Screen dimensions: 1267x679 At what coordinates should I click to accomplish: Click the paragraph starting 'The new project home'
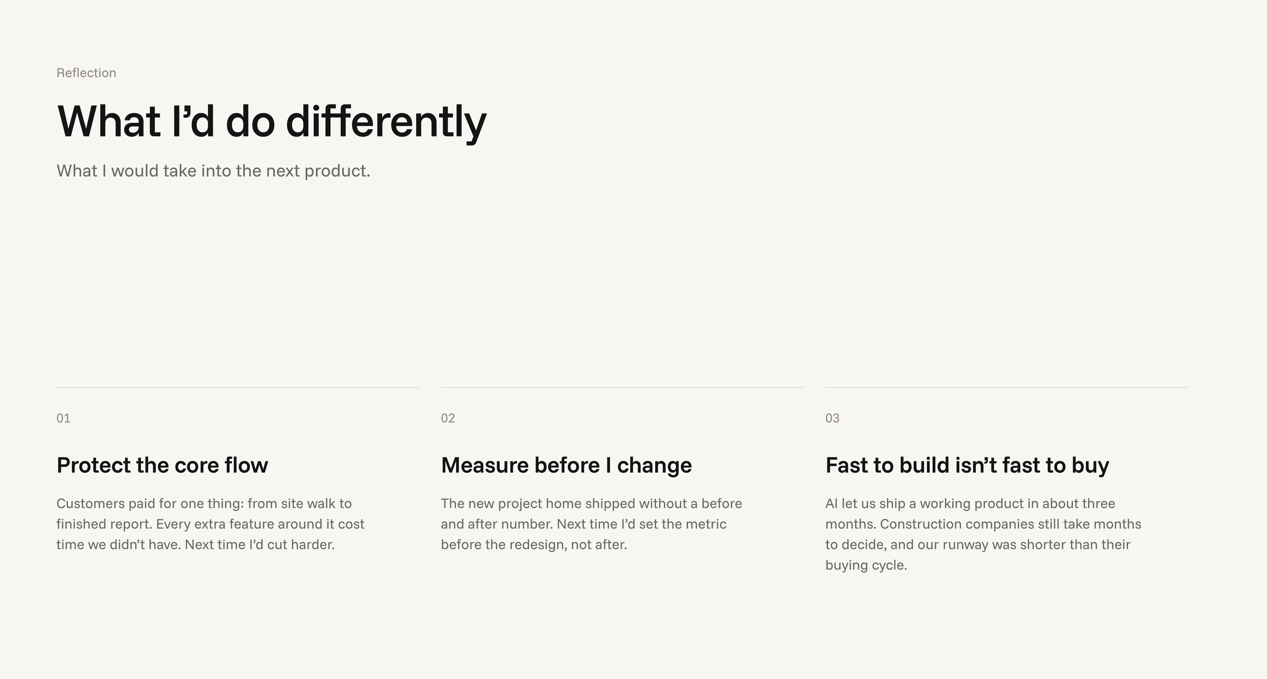(591, 524)
